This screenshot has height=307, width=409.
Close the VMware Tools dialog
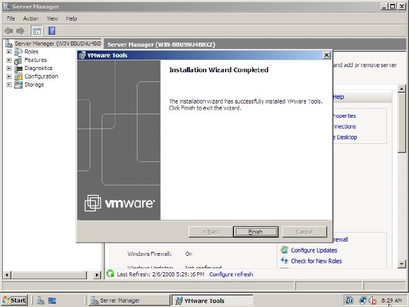(x=326, y=55)
